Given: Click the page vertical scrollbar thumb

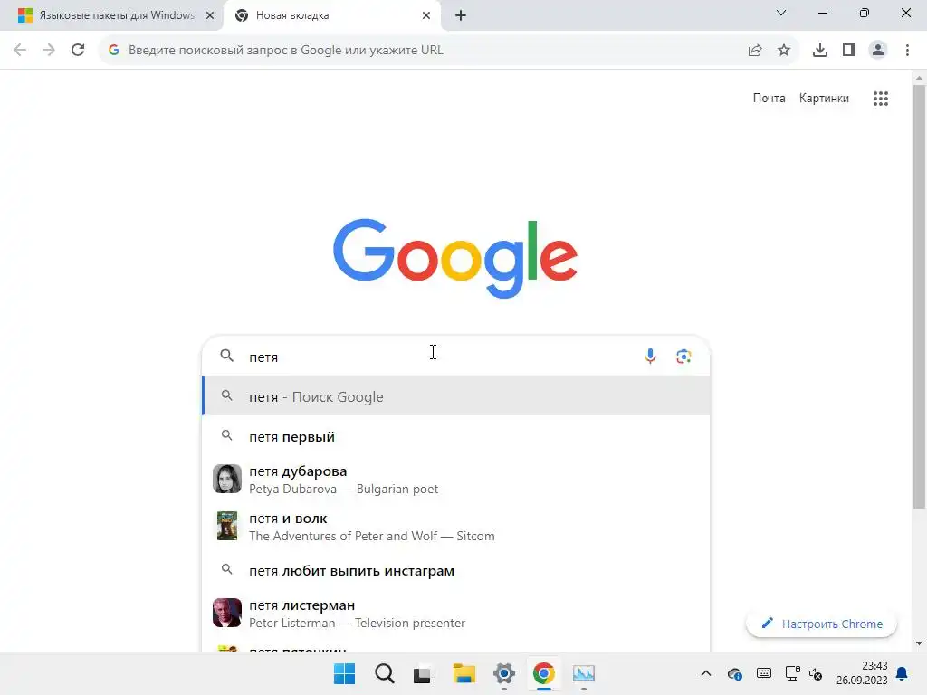Looking at the screenshot, I should [920, 296].
